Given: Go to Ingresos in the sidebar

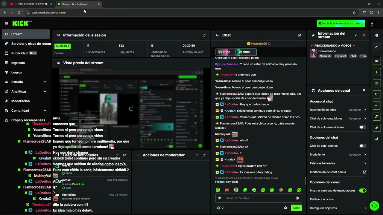Looking at the screenshot, I should [26, 63].
